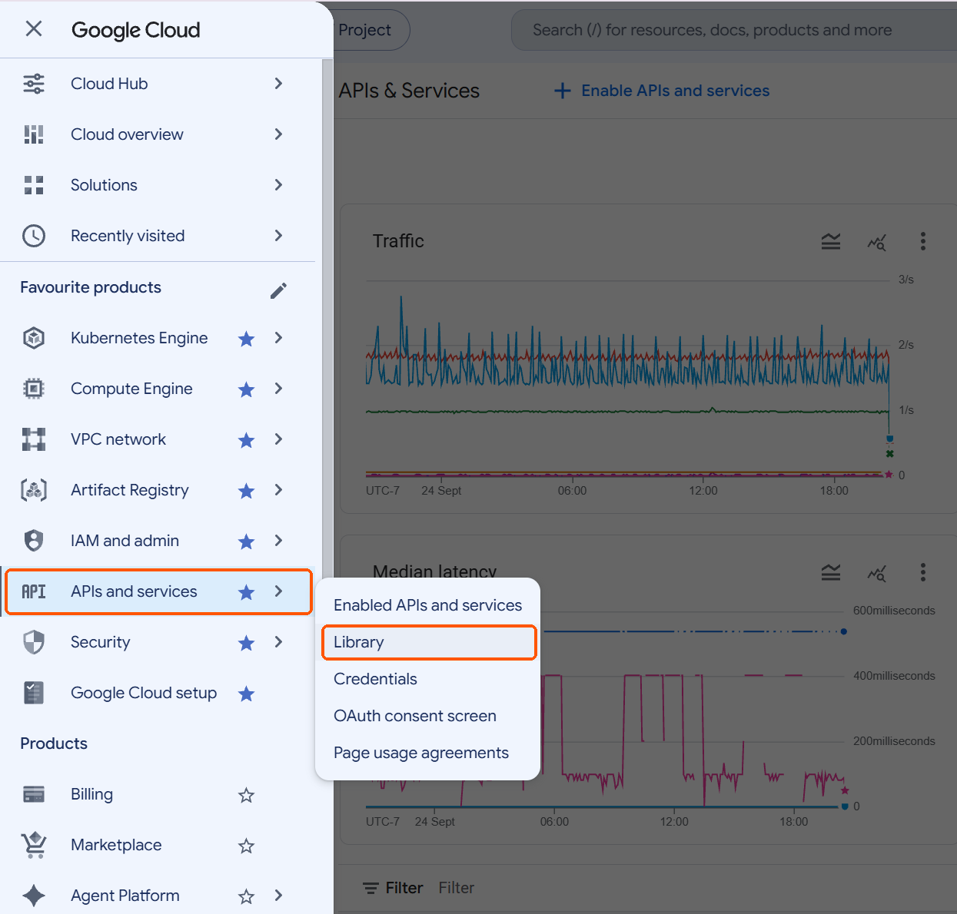Screen dimensions: 957x914
Task: Click the Cloud overview icon
Action: coord(34,134)
